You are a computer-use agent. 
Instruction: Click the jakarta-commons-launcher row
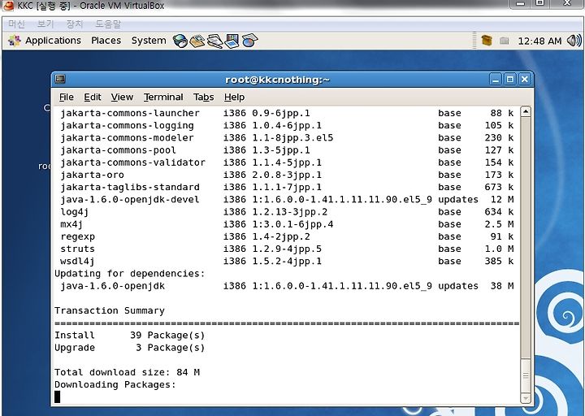click(287, 113)
